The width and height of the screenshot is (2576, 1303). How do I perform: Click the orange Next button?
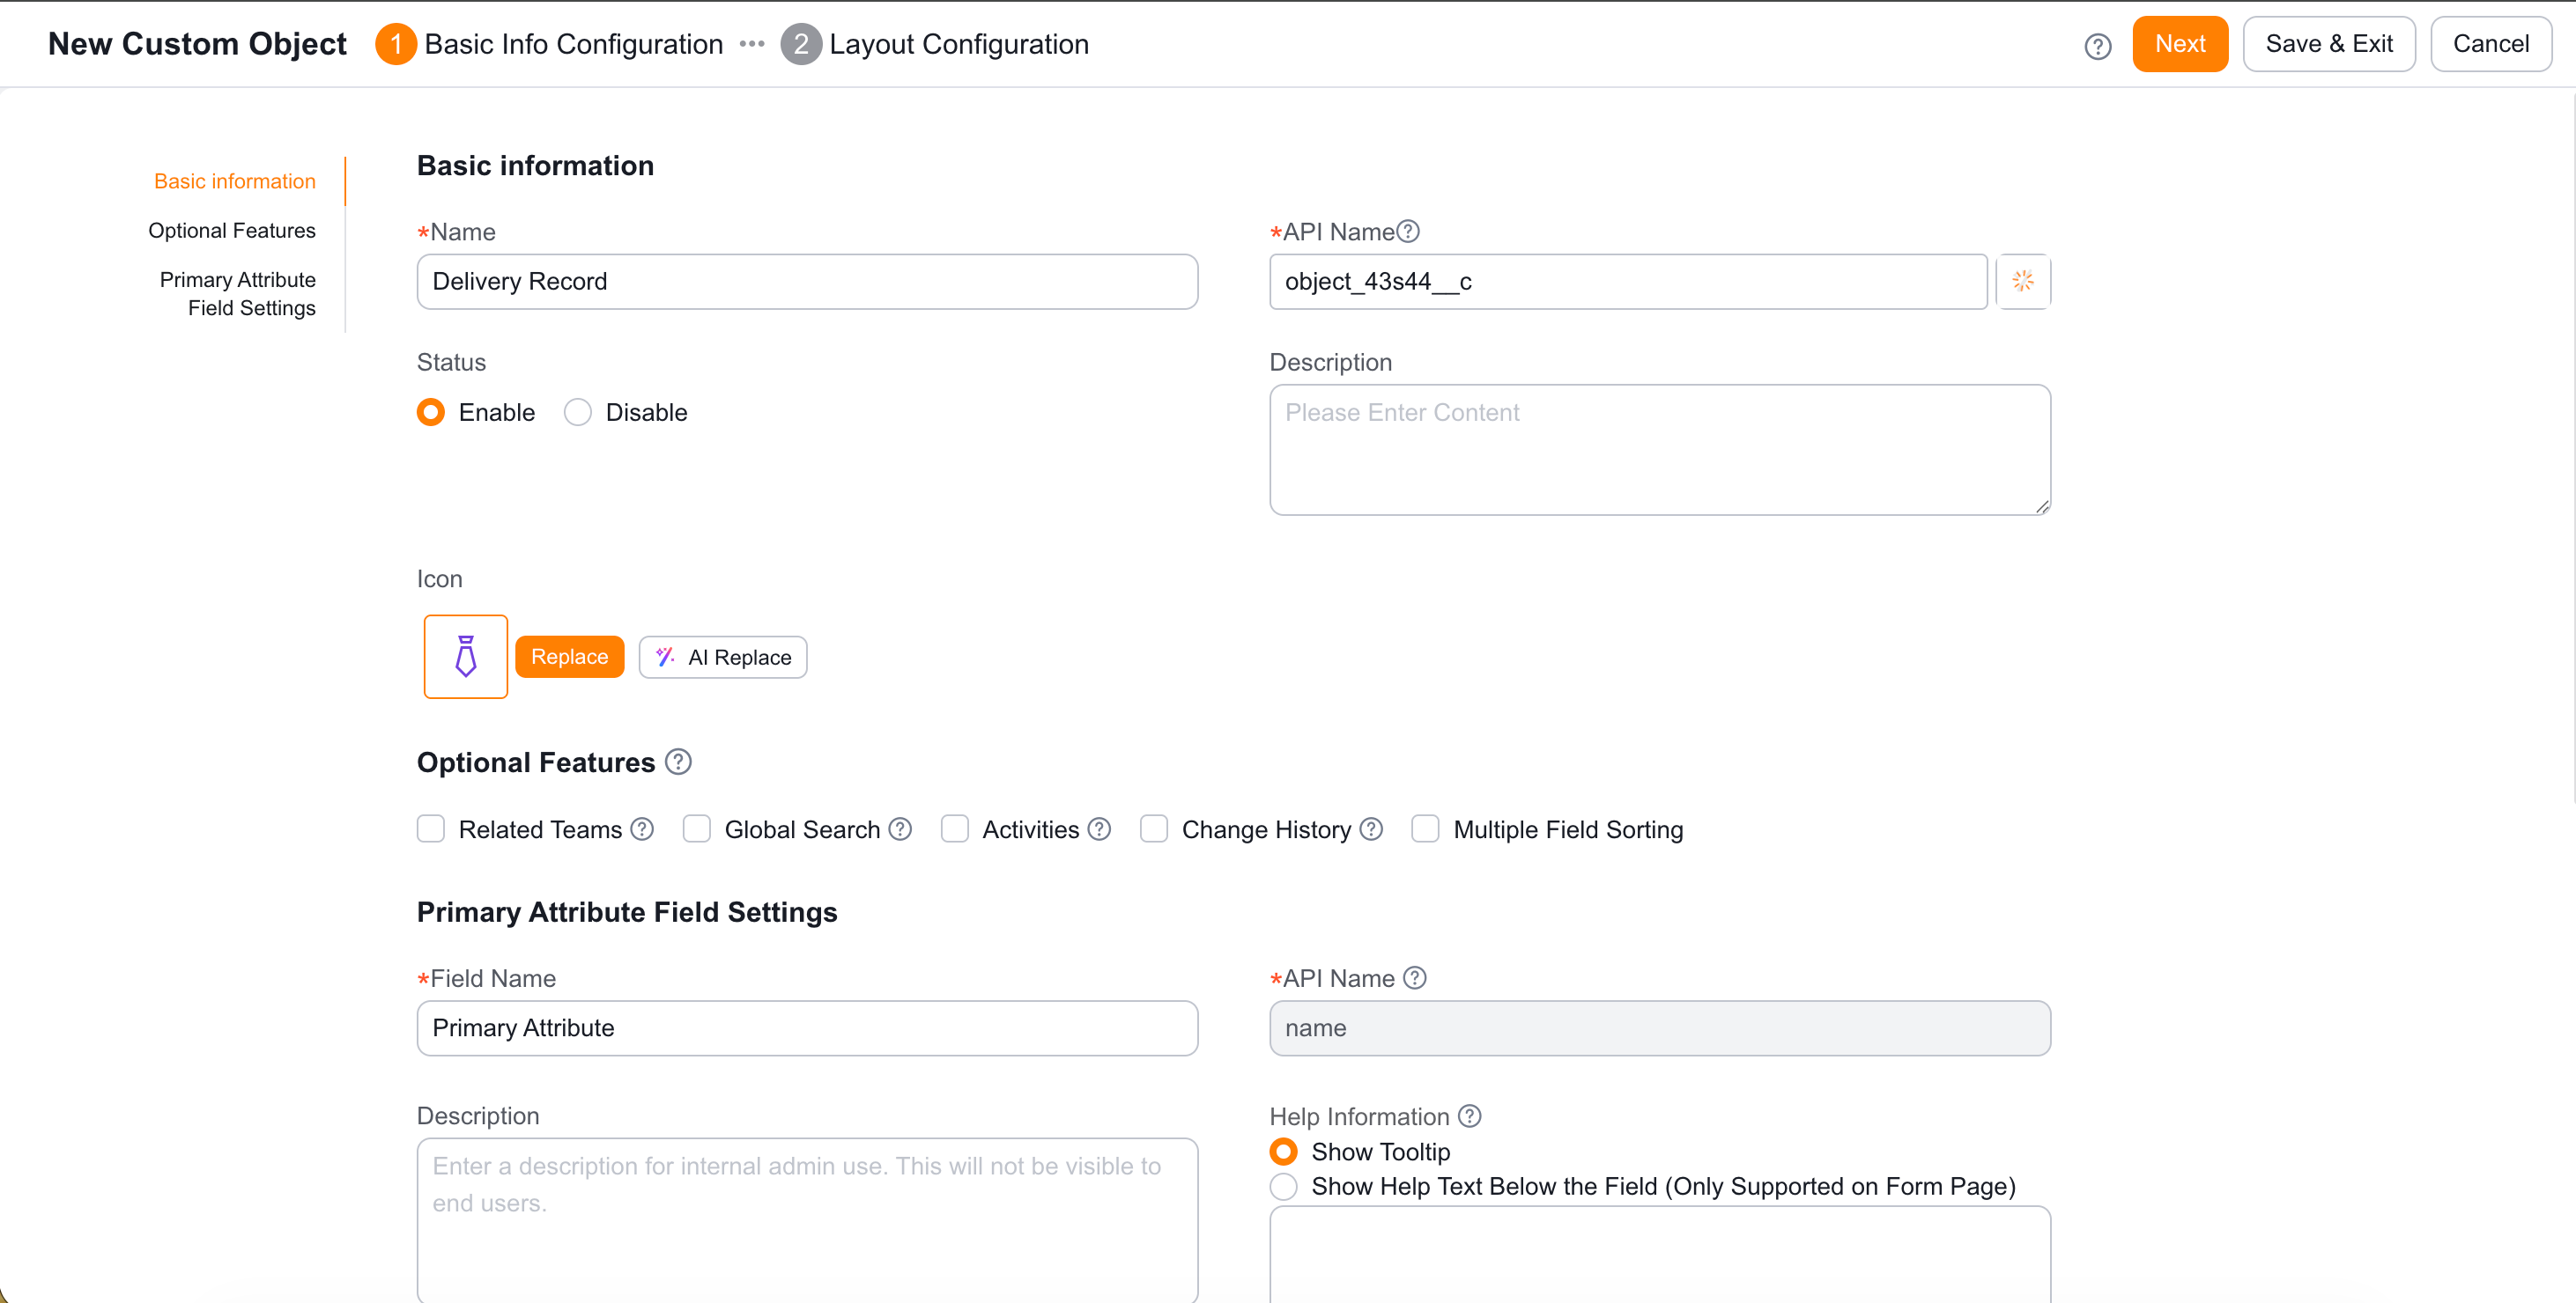tap(2180, 44)
